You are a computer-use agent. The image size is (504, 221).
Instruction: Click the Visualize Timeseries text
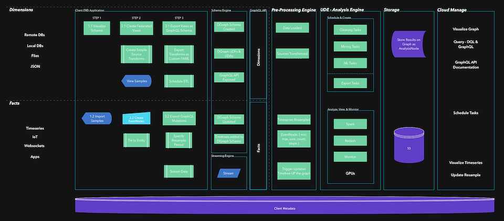coord(466,163)
